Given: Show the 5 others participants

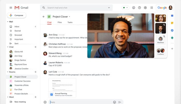Looking at the screenshot, I should (161, 51).
